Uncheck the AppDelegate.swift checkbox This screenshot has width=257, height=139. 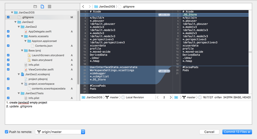tap(8, 31)
